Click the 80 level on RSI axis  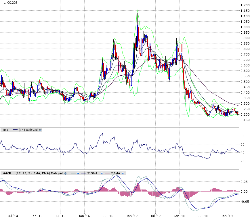pos(243,136)
